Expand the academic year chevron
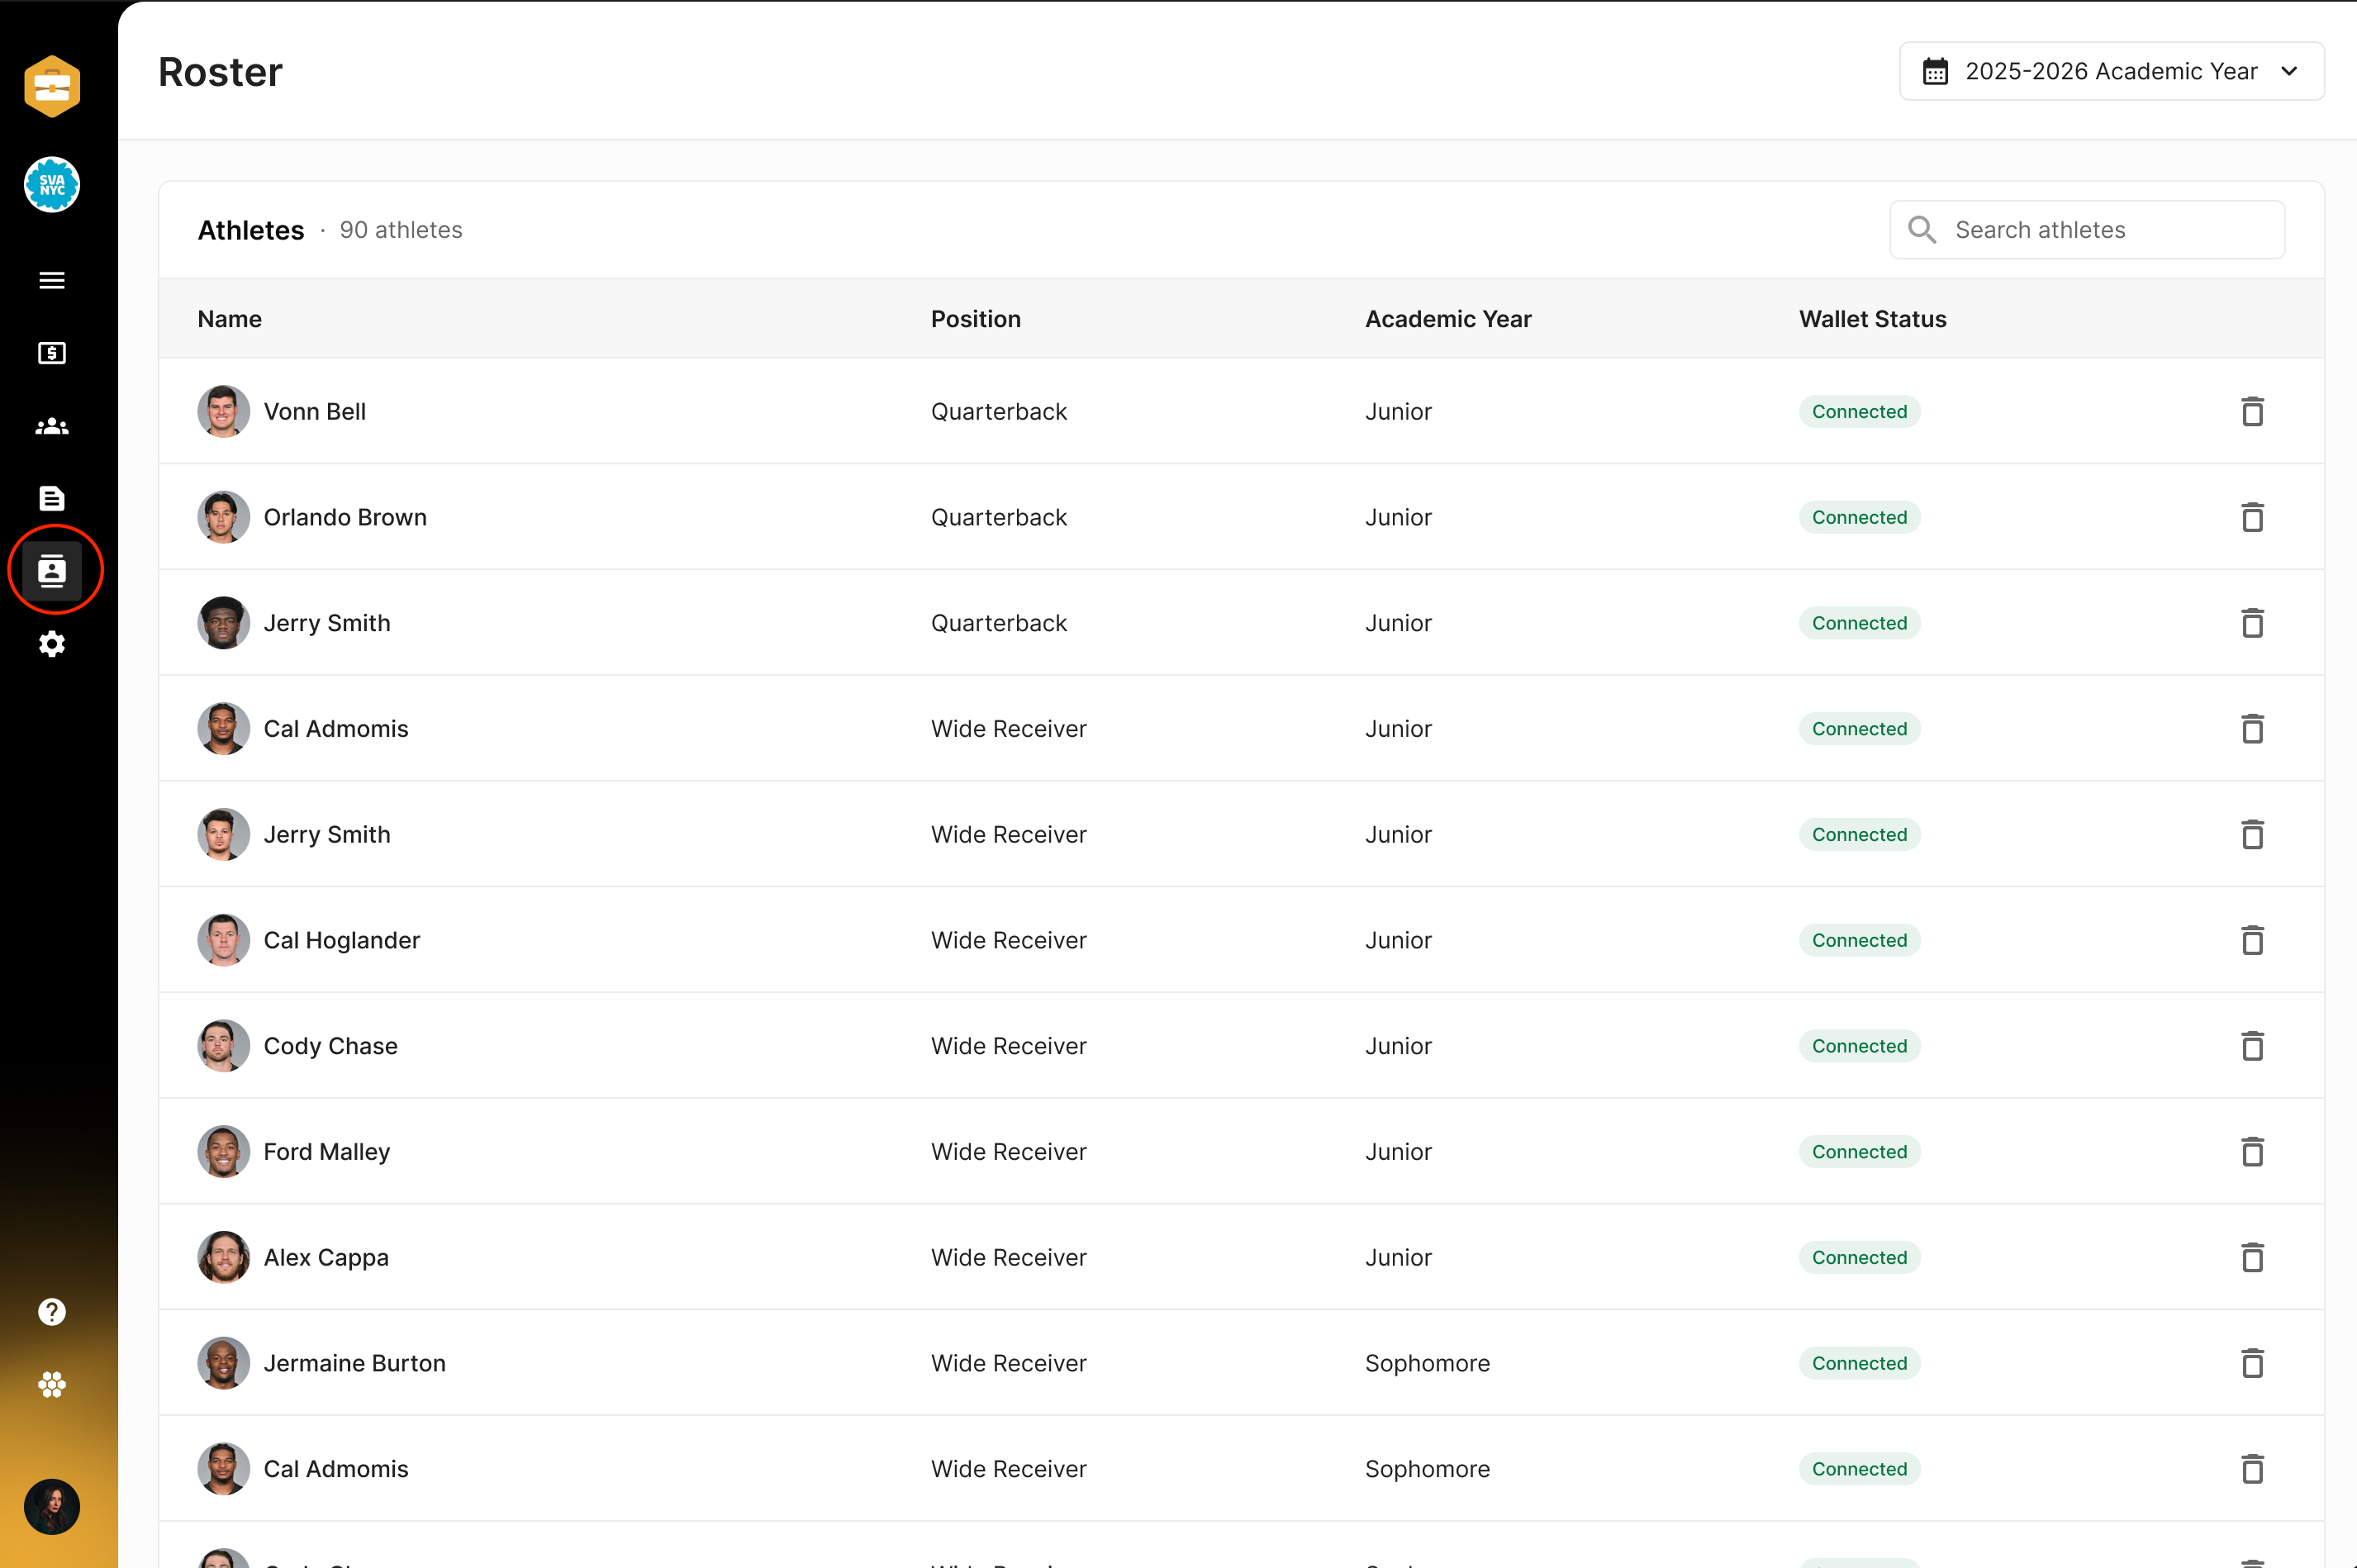 pyautogui.click(x=2290, y=71)
